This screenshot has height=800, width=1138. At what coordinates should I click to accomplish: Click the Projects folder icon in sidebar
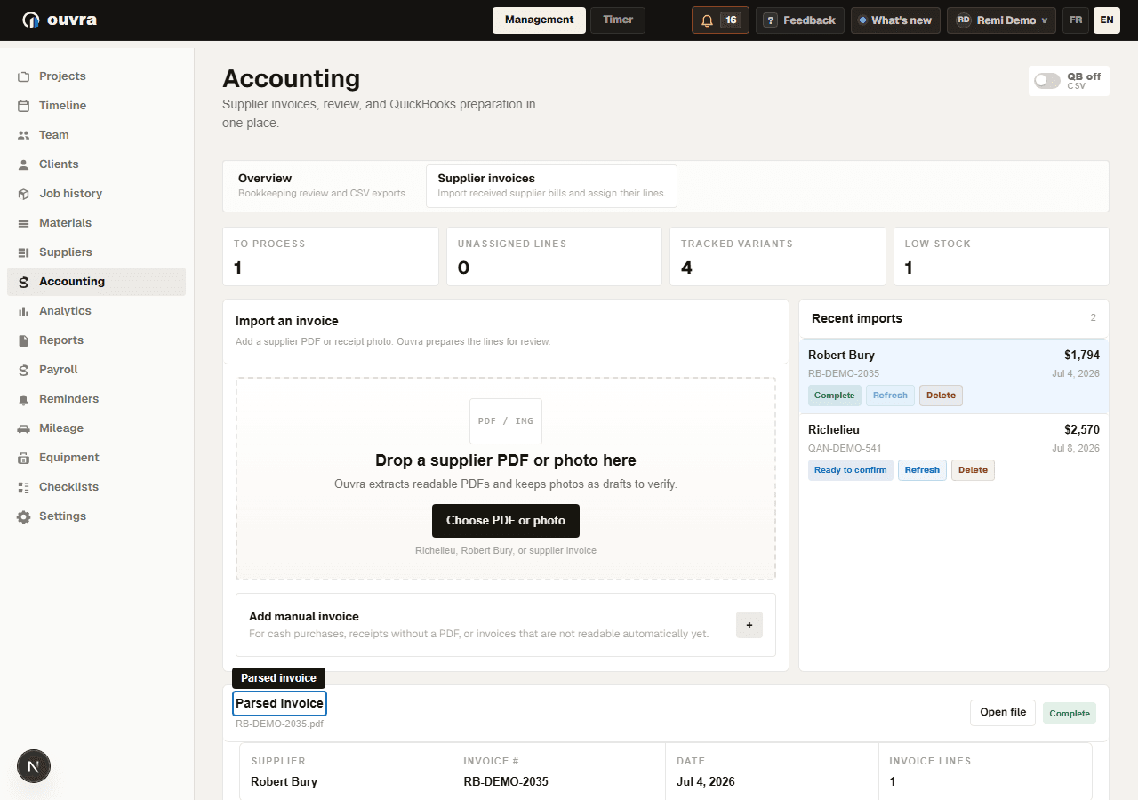pos(24,76)
